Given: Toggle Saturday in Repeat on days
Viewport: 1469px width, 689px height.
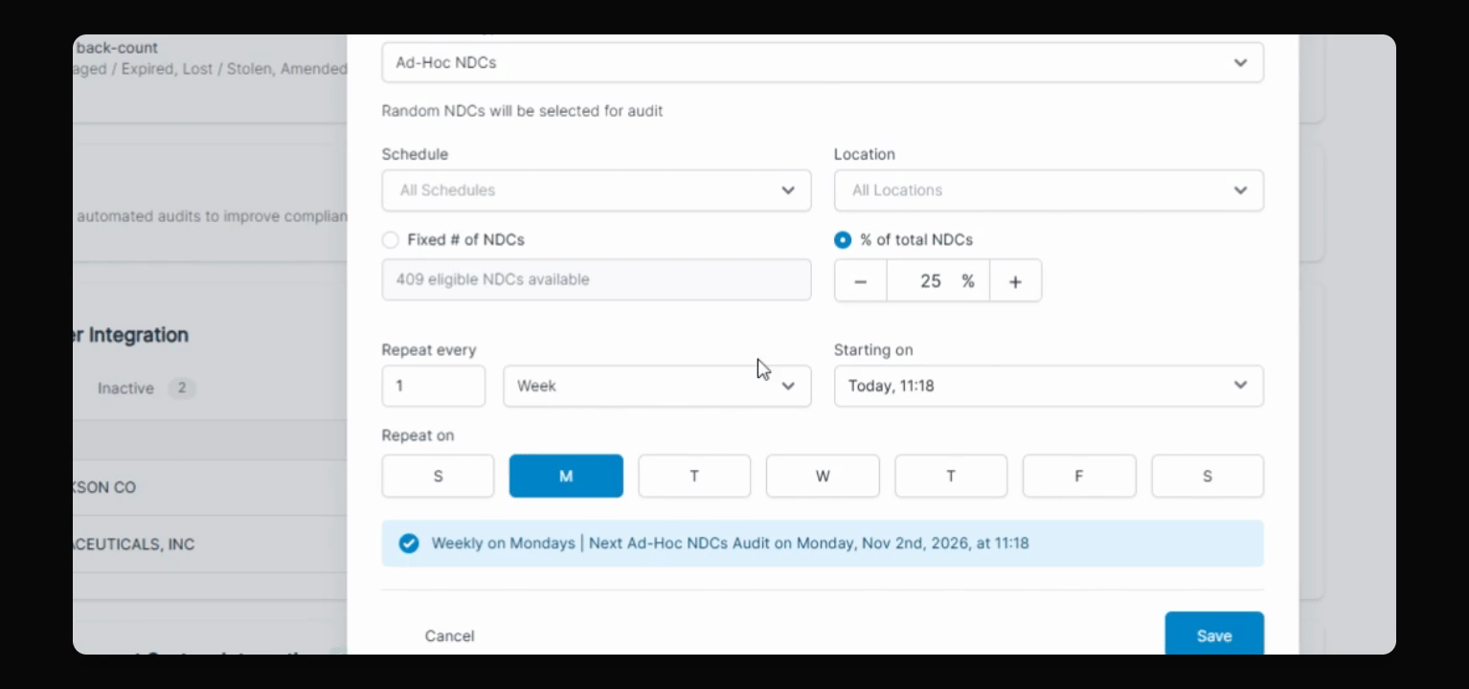Looking at the screenshot, I should 1208,476.
